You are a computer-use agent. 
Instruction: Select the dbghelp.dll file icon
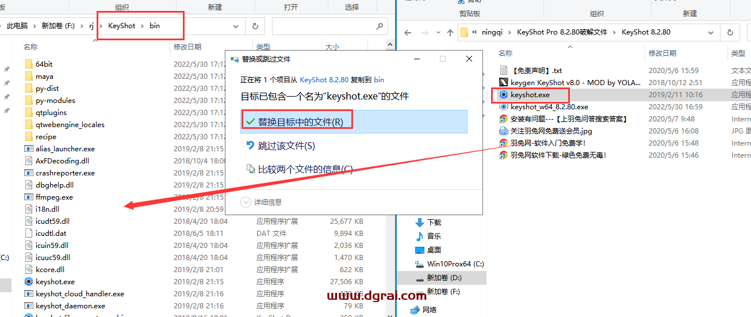(x=29, y=185)
